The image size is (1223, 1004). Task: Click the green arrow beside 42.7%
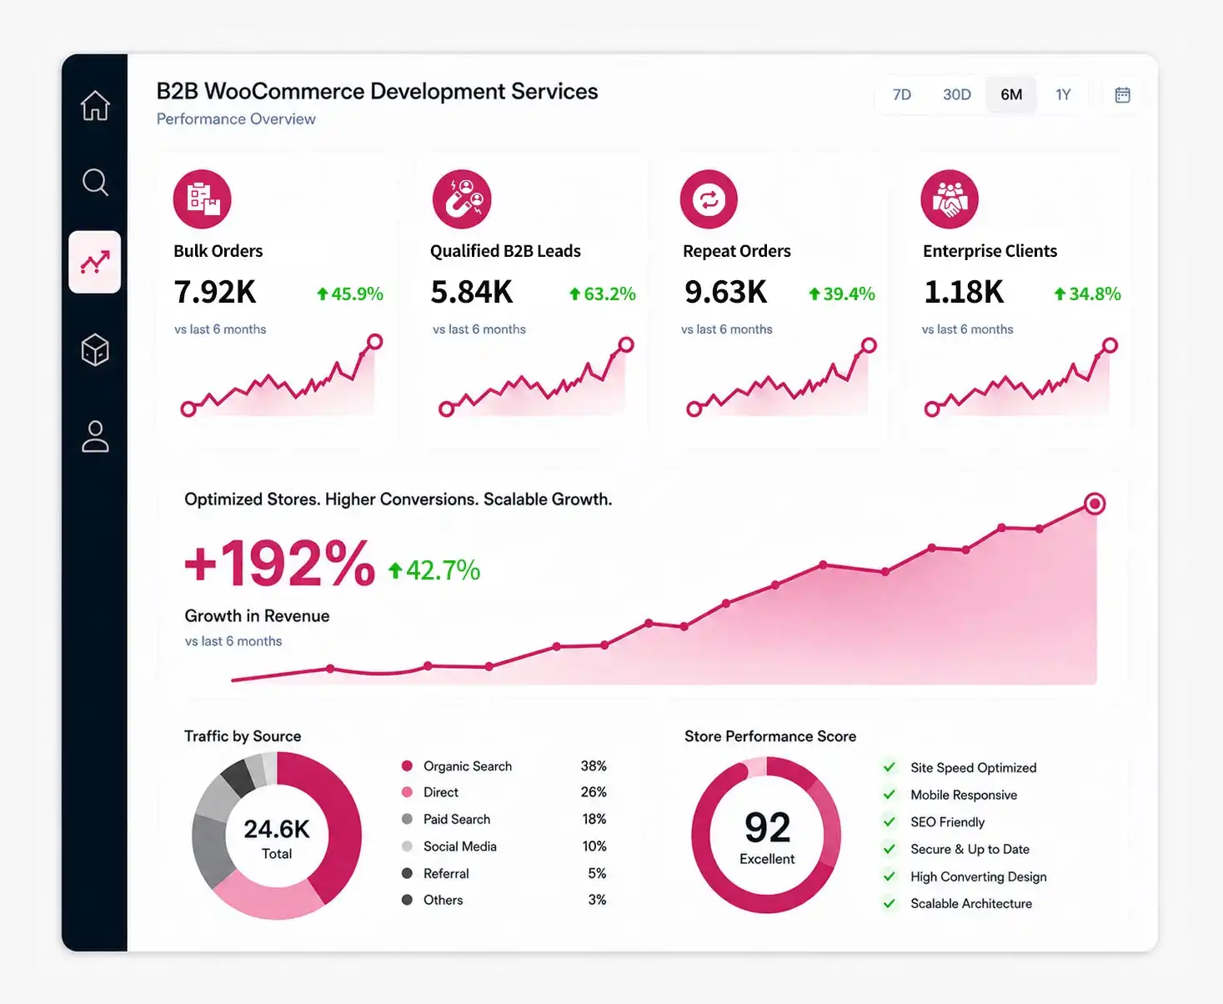pos(396,570)
